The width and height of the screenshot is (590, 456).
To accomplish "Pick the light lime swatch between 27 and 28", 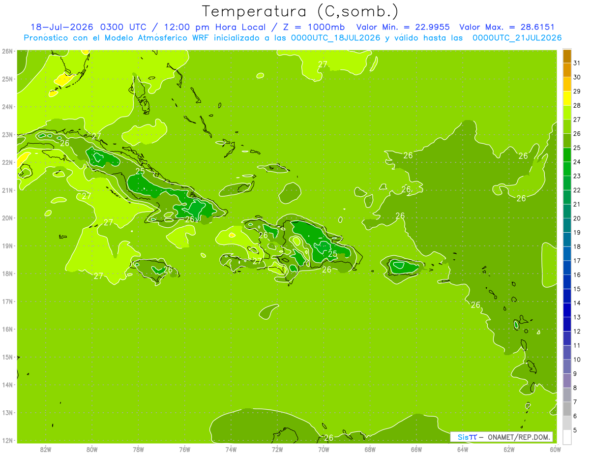I will tap(567, 113).
